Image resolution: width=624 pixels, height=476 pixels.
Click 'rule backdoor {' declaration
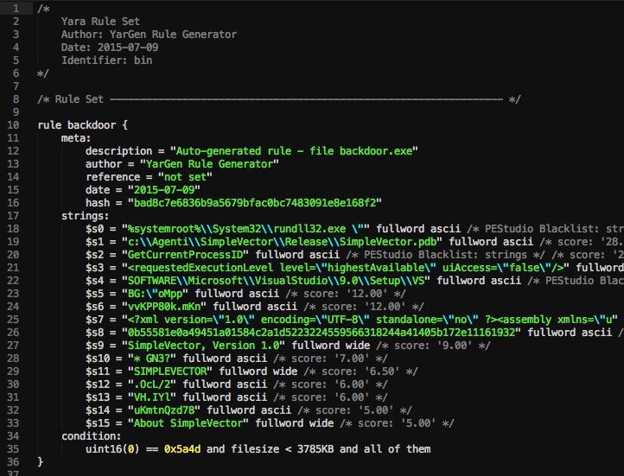click(x=82, y=125)
